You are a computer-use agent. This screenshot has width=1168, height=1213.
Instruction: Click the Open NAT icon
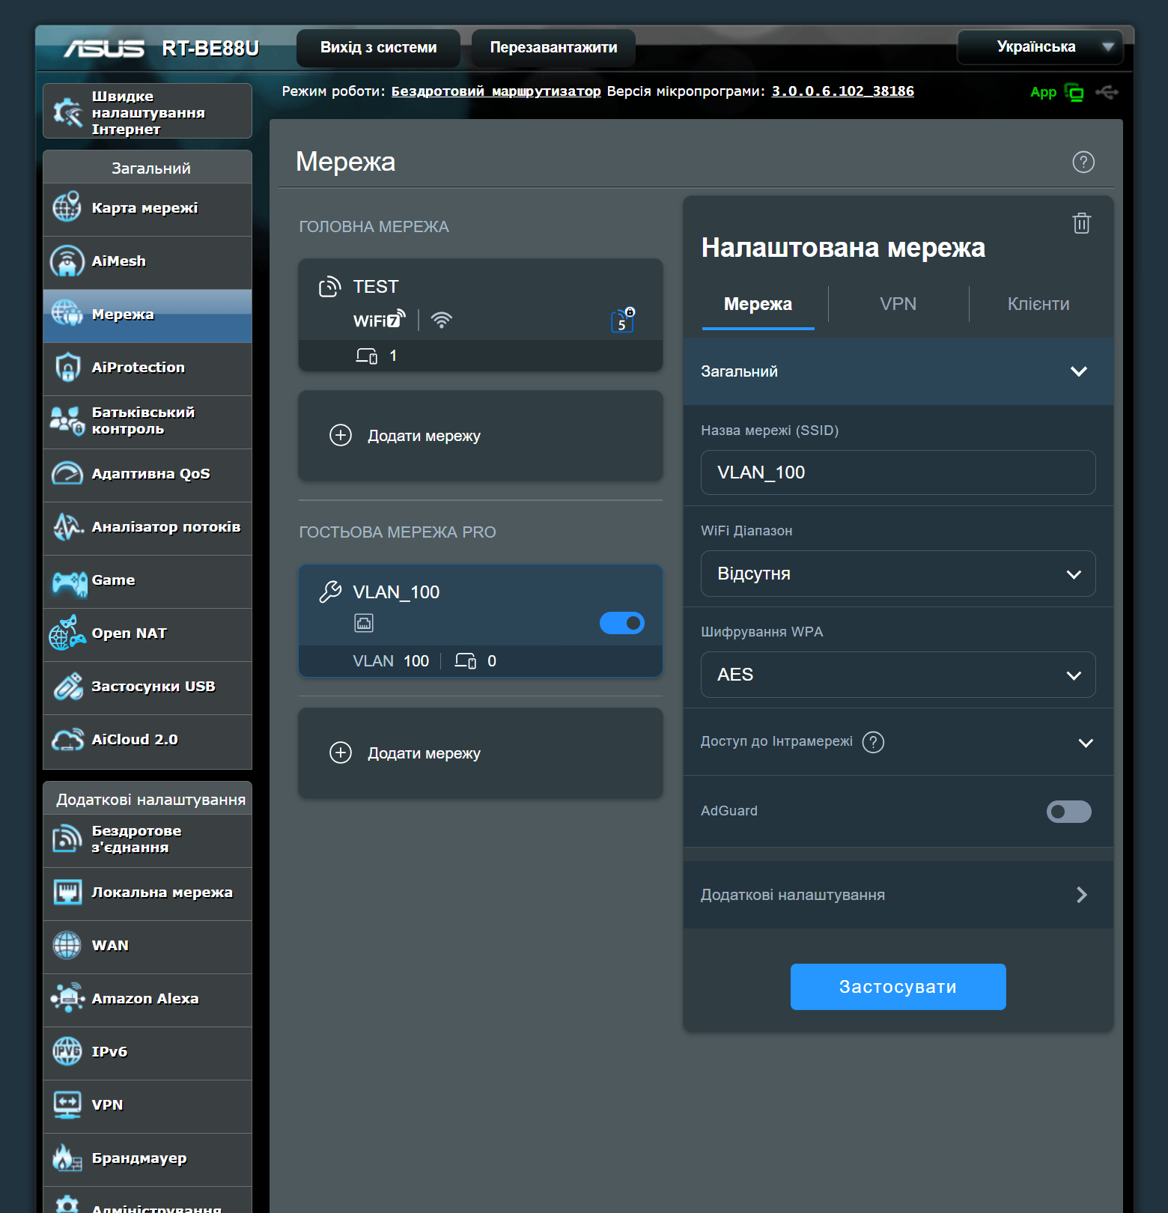point(67,633)
